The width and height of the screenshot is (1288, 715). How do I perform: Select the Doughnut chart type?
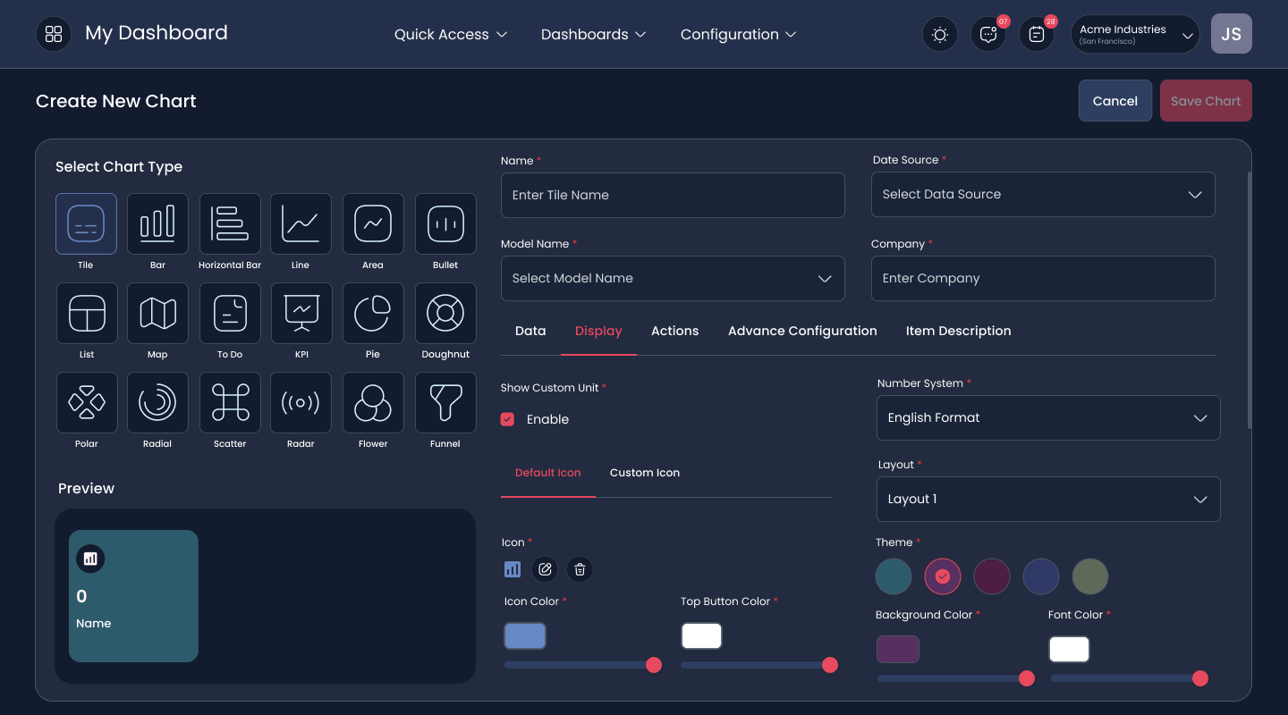(445, 314)
